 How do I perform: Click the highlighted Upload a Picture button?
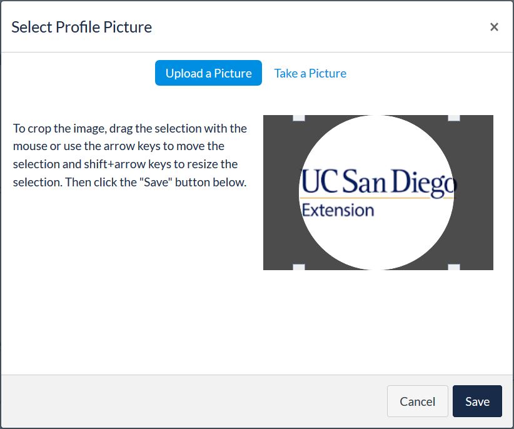(208, 73)
